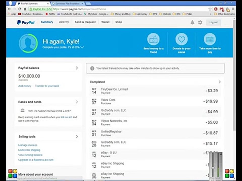The width and height of the screenshot is (242, 181).
Task: Expand the Completed transactions arrow
Action: tap(220, 82)
